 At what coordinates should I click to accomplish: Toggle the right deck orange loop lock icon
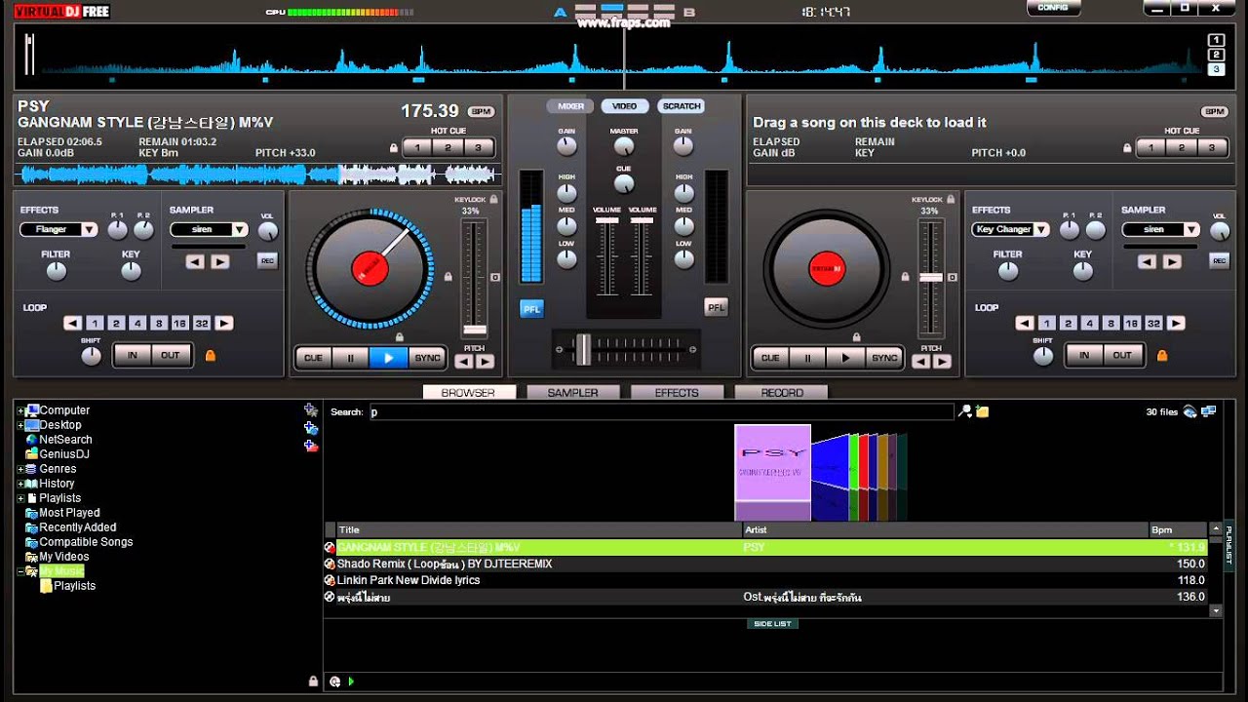pos(1161,356)
